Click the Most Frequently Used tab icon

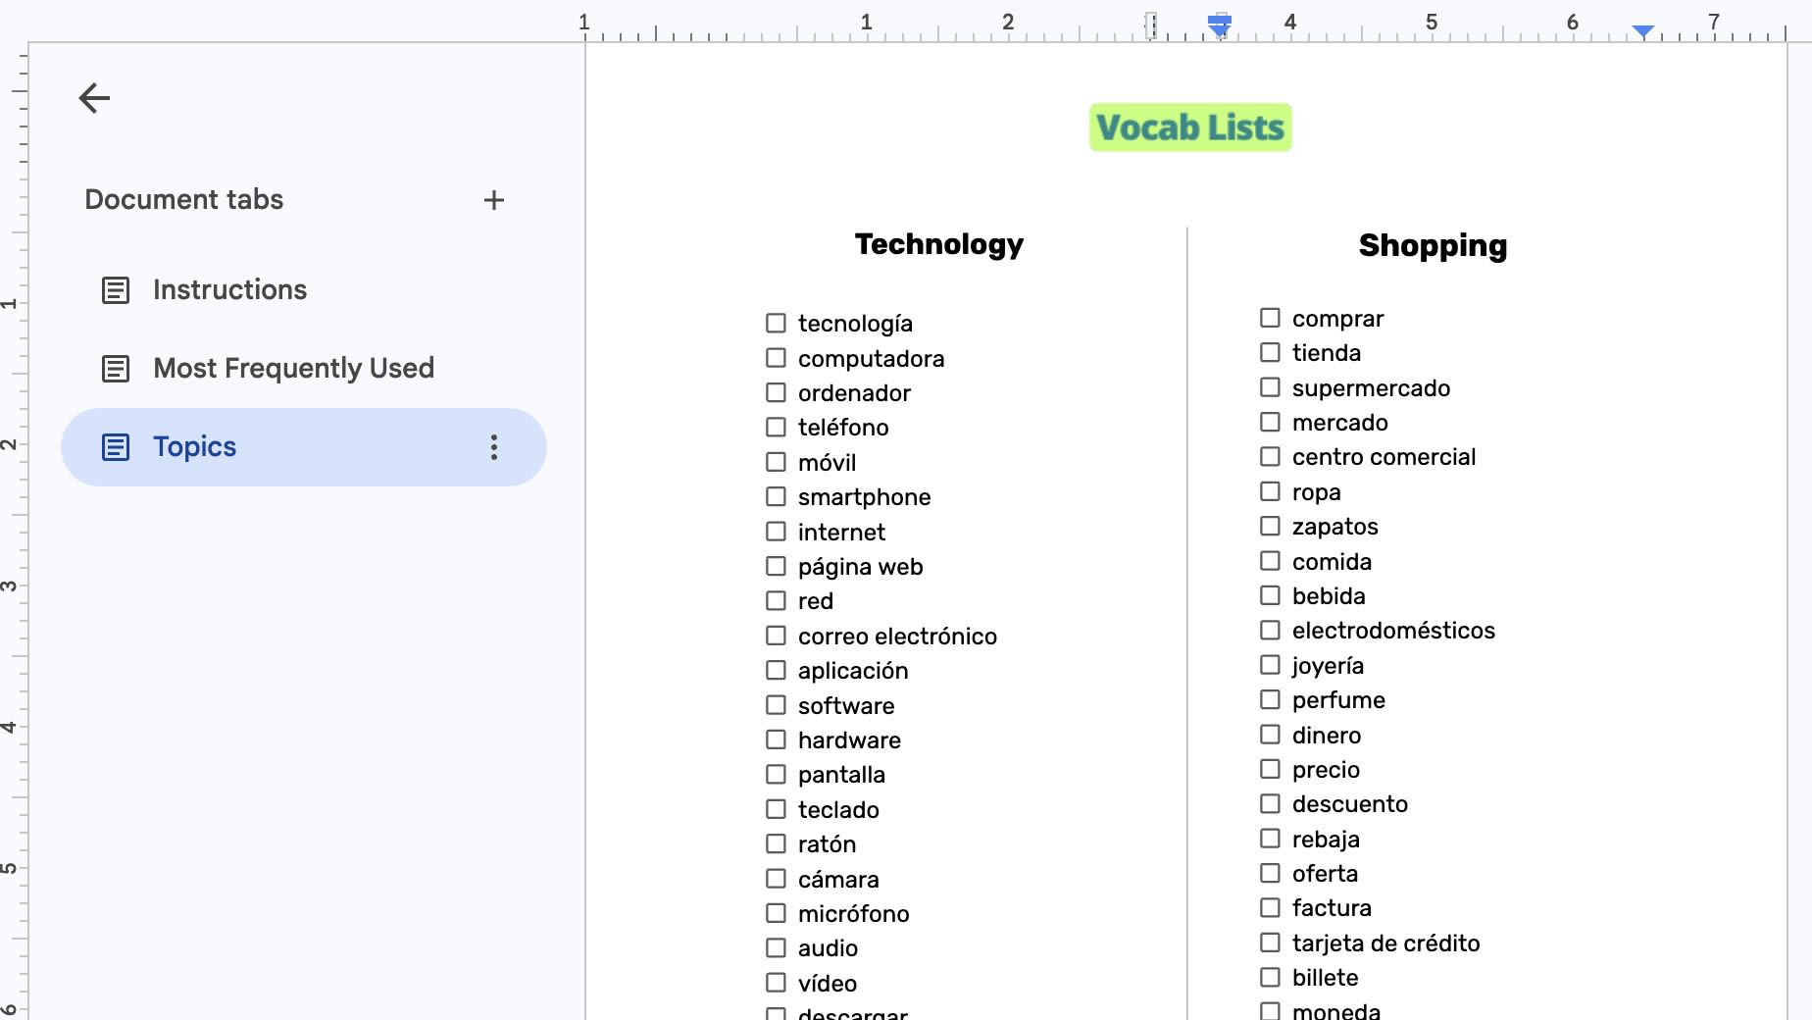click(116, 369)
